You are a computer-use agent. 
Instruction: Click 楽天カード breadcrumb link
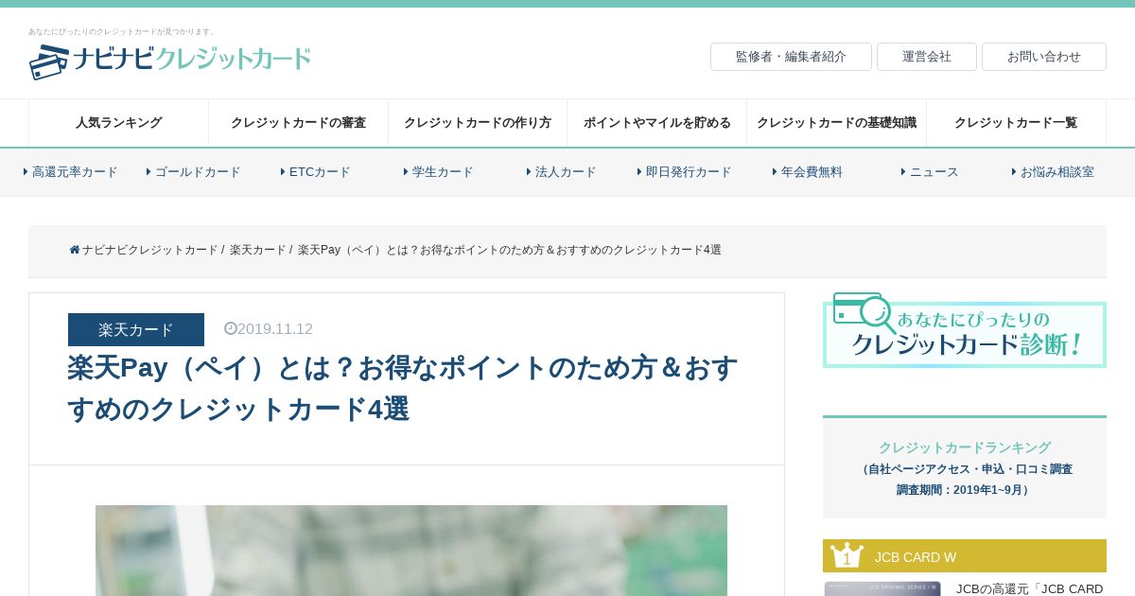pyautogui.click(x=258, y=250)
